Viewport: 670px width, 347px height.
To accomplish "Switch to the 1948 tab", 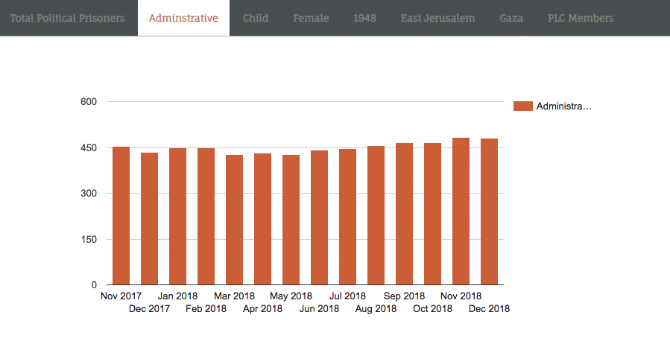I will tap(364, 18).
